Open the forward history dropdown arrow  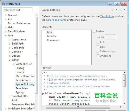[125, 10]
